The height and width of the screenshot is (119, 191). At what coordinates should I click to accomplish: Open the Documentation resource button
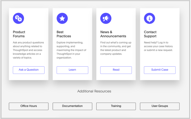(72, 106)
